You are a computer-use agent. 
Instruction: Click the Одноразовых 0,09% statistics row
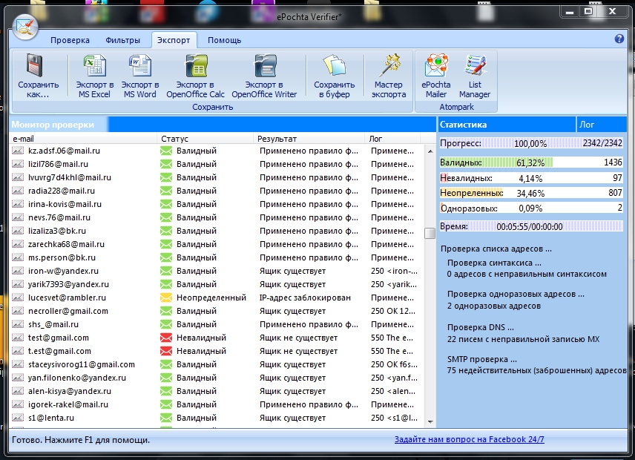click(531, 208)
